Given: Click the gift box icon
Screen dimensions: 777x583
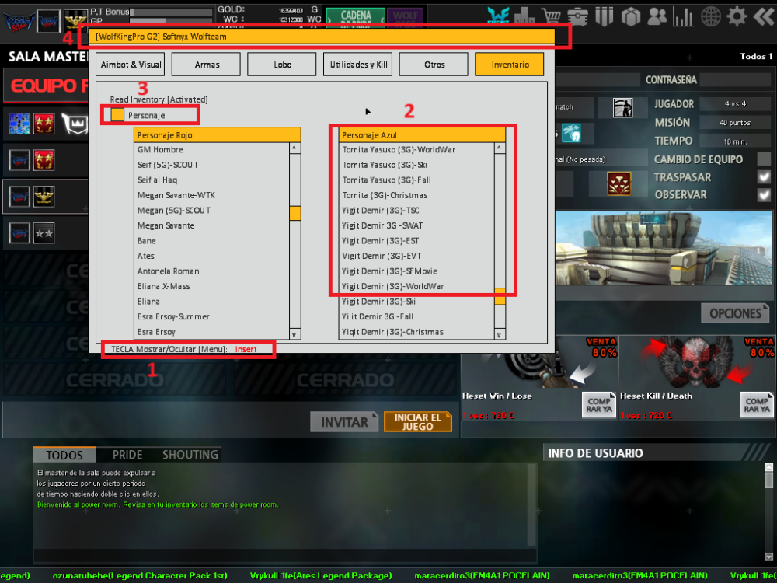Looking at the screenshot, I should coord(630,16).
